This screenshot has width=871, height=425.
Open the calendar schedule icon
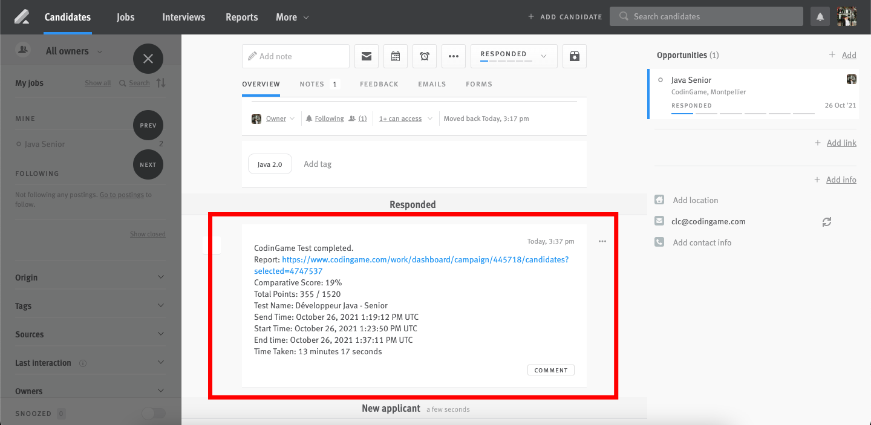396,56
